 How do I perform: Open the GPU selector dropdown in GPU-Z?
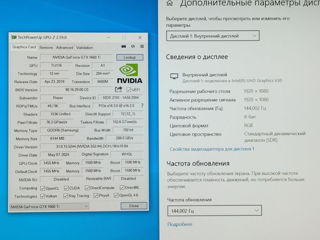coord(49,206)
